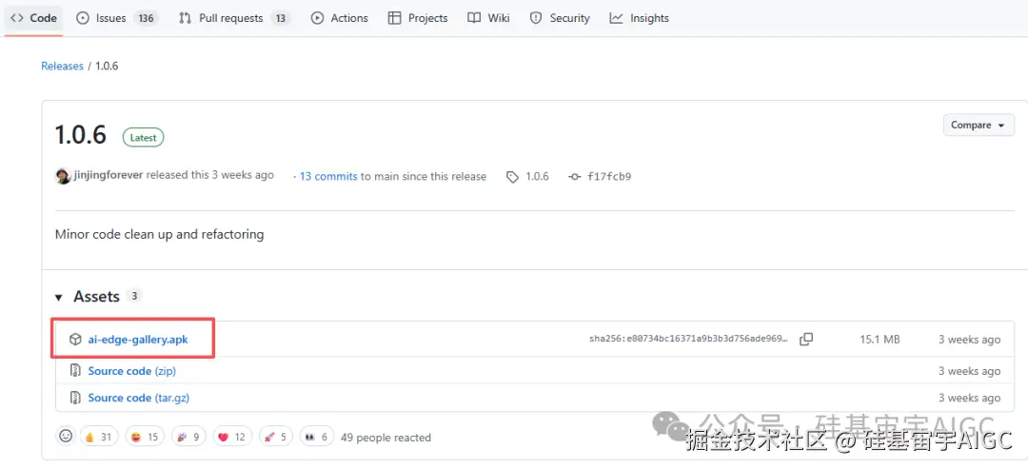The image size is (1028, 469).
Task: Open the Code tab
Action: (x=34, y=18)
